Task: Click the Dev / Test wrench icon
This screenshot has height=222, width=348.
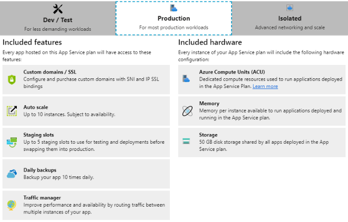Action: tap(58, 9)
